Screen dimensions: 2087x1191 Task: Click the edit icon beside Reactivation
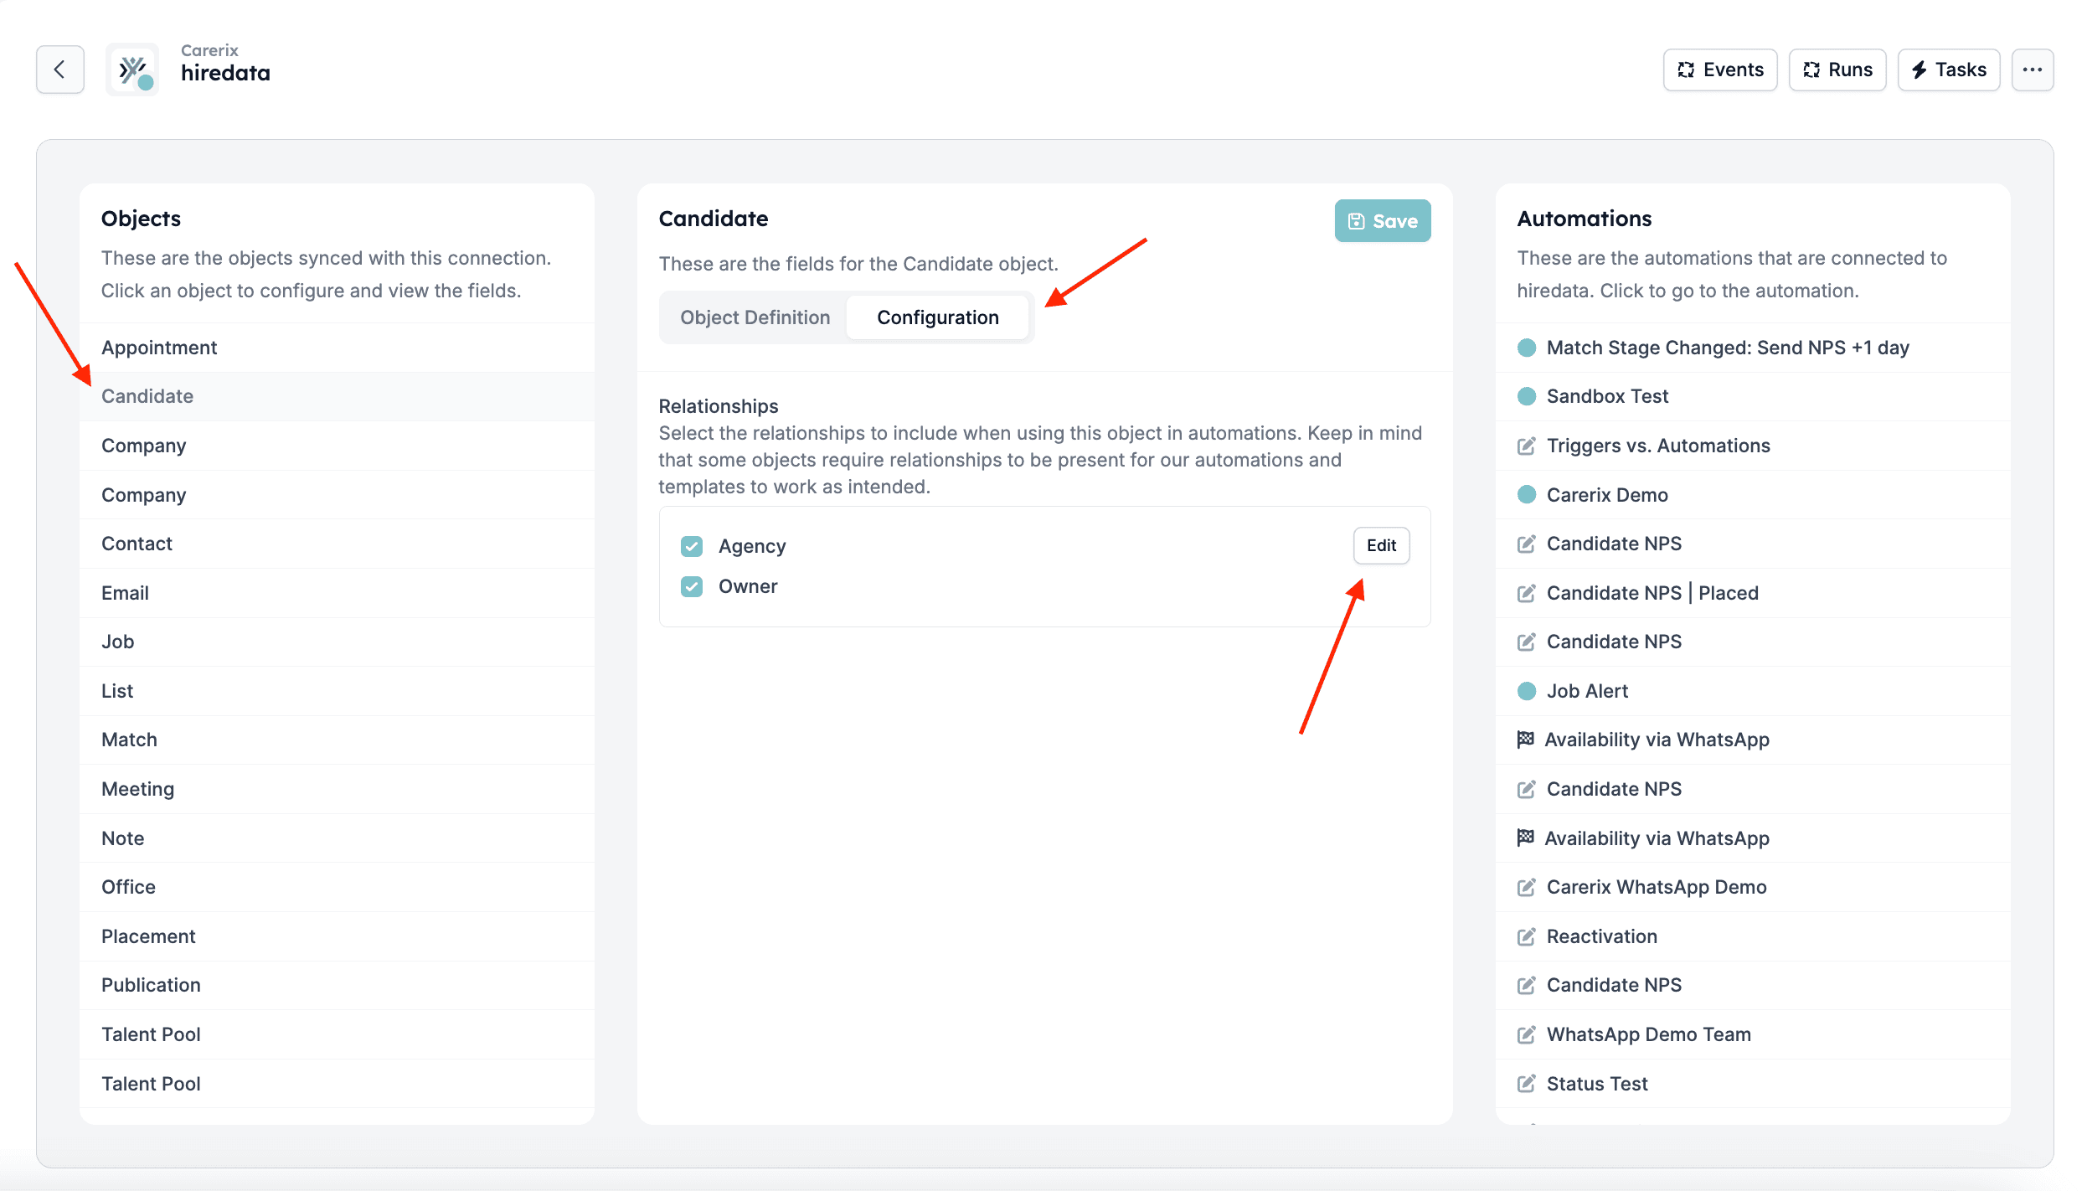(1527, 936)
